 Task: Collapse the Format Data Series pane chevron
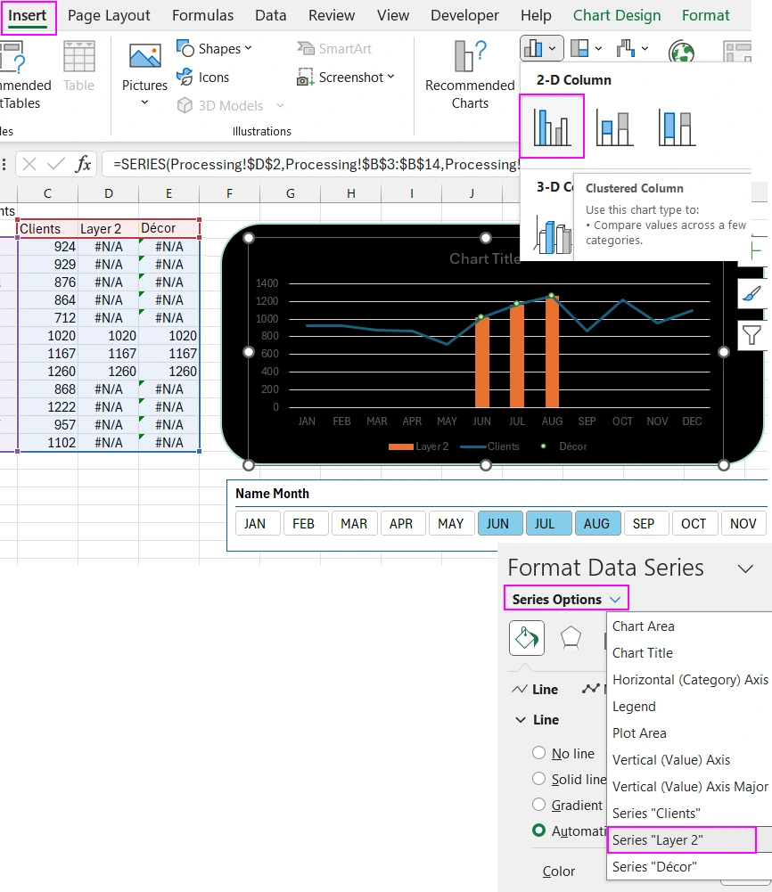coord(745,568)
